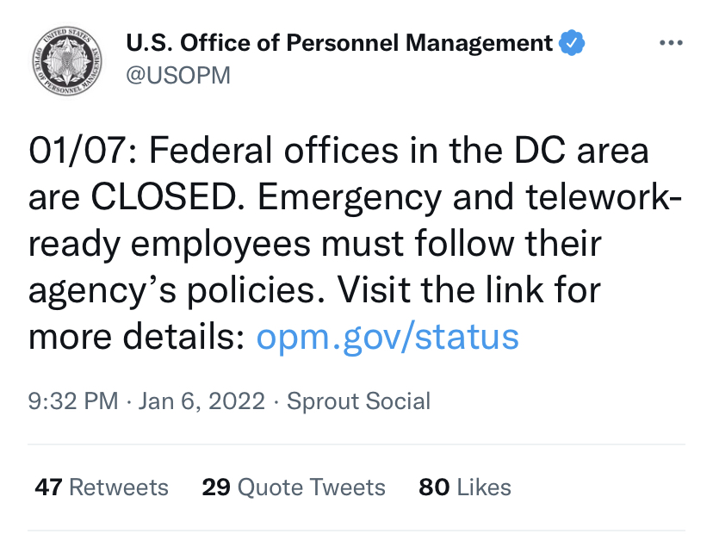Click the bold number 80 count
Screen dimensions: 713x534
[x=434, y=487]
